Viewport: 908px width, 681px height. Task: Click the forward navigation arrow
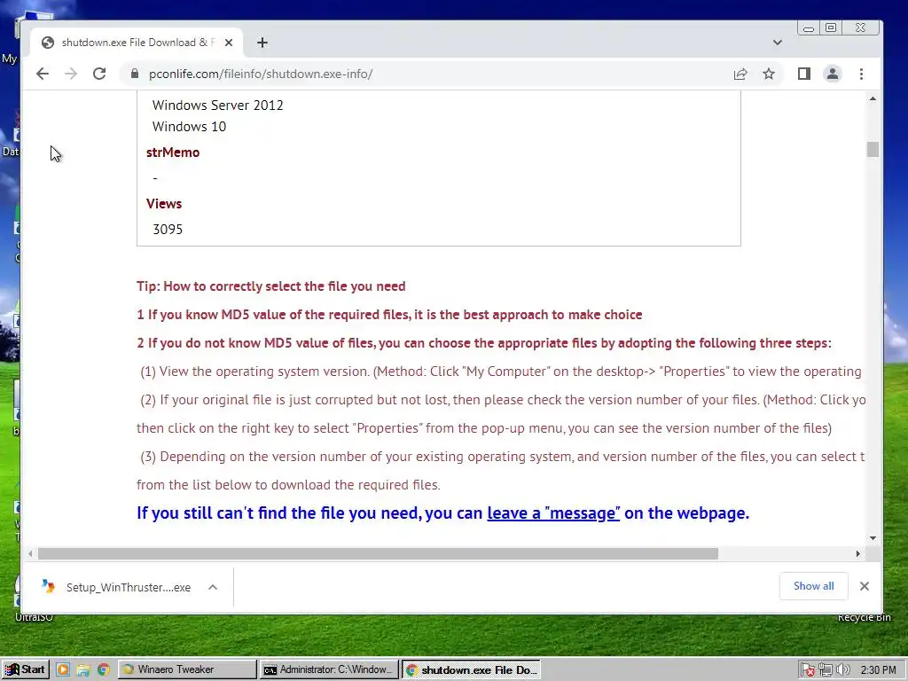pyautogui.click(x=71, y=74)
